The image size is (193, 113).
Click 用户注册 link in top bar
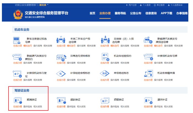(131, 5)
